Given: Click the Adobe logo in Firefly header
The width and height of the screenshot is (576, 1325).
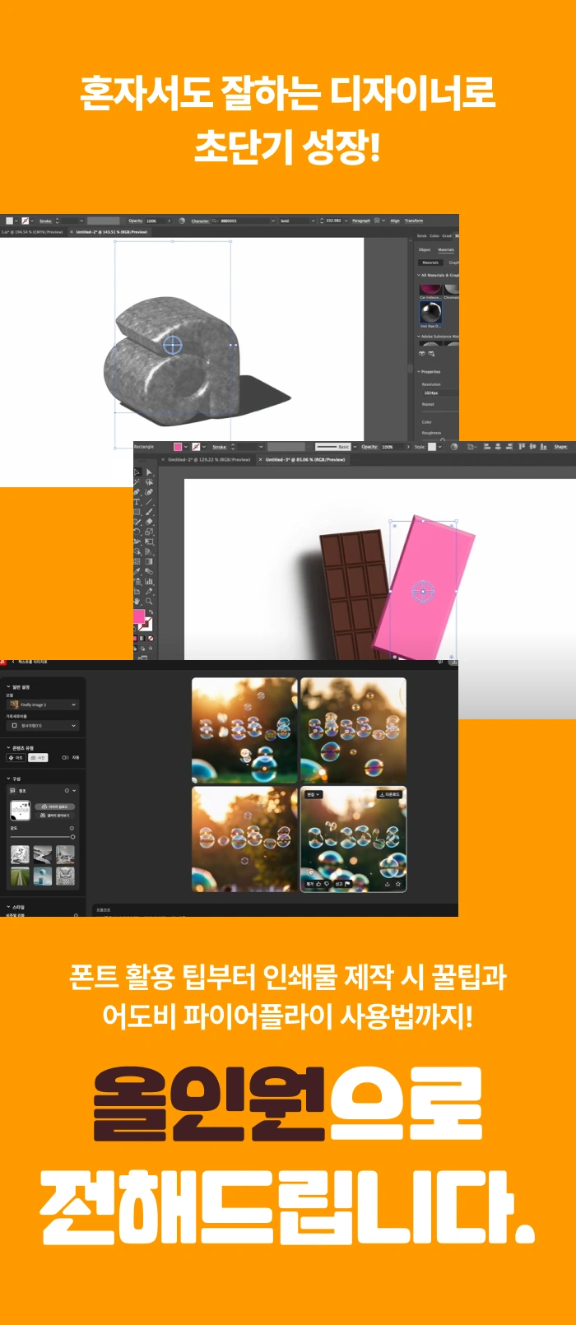Looking at the screenshot, I should click(x=2, y=662).
